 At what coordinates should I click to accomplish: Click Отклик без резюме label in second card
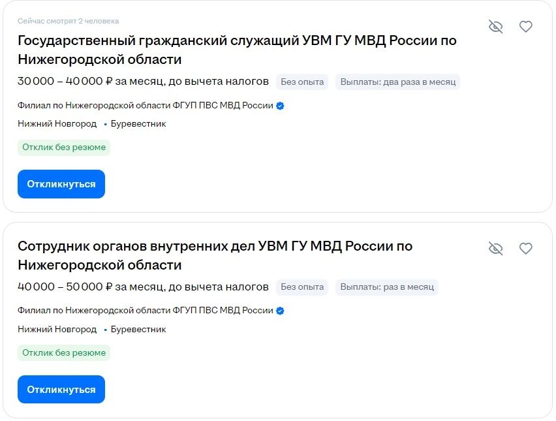[x=64, y=353]
